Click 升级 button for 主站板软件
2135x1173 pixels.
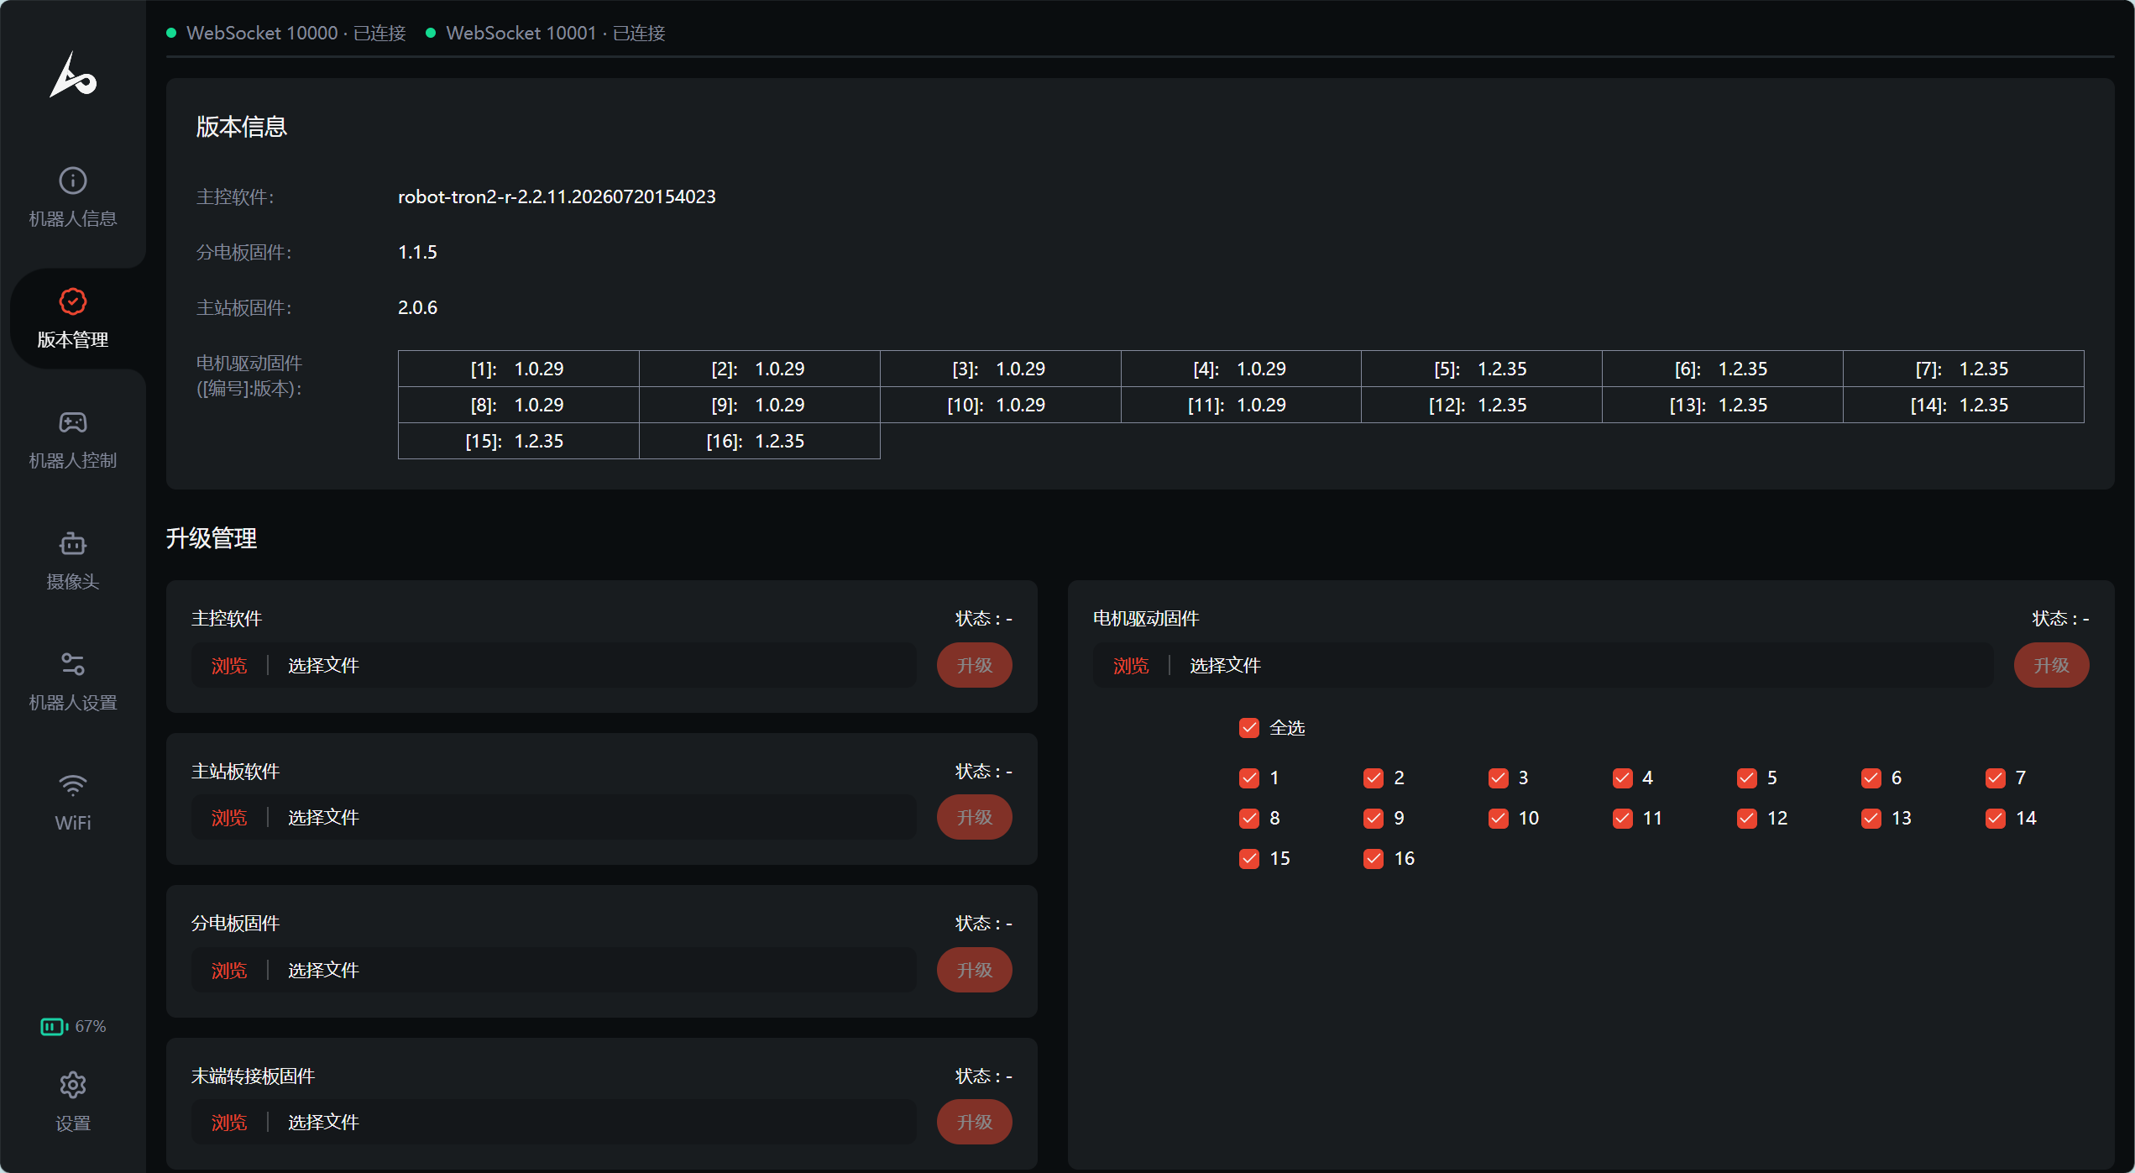tap(974, 817)
